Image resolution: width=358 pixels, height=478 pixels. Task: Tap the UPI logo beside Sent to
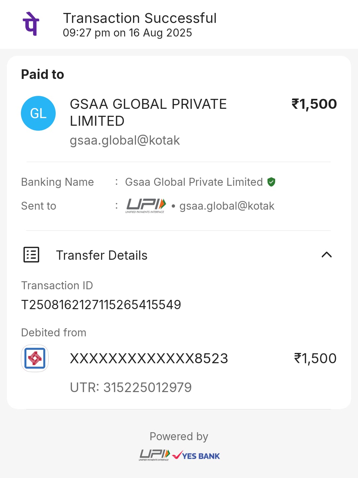click(x=146, y=206)
